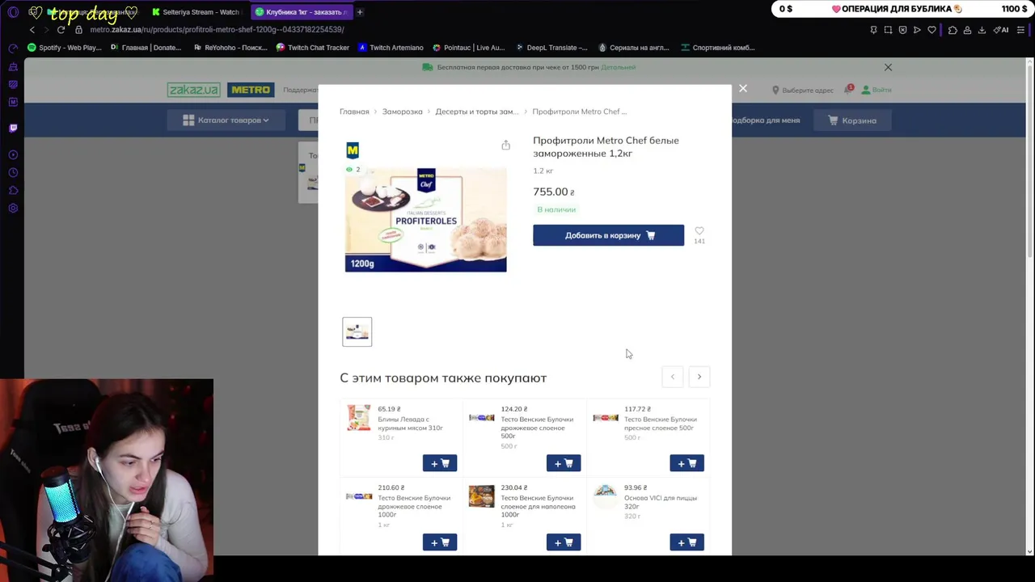Click the Metro Chef brand logo badge

pos(353,150)
